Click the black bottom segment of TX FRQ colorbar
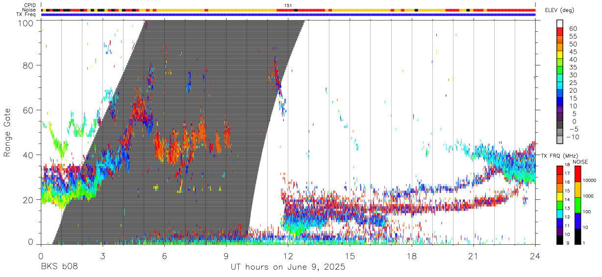This screenshot has height=277, width=602. tap(559, 240)
